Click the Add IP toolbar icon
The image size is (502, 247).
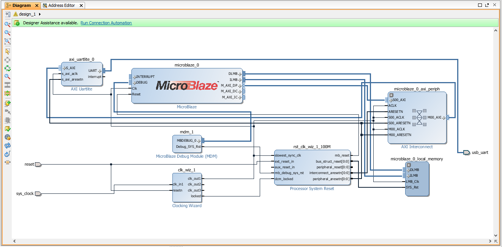[x=7, y=103]
